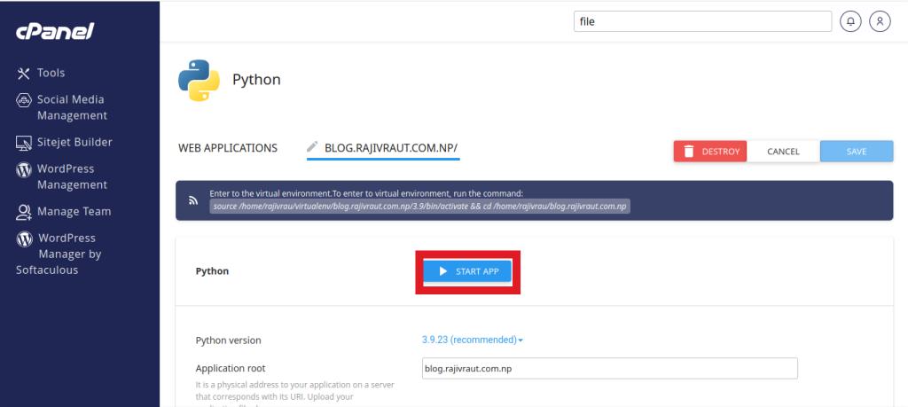Screen dimensions: 908x407
Task: Click the trash icon on Destroy button
Action: [x=688, y=152]
